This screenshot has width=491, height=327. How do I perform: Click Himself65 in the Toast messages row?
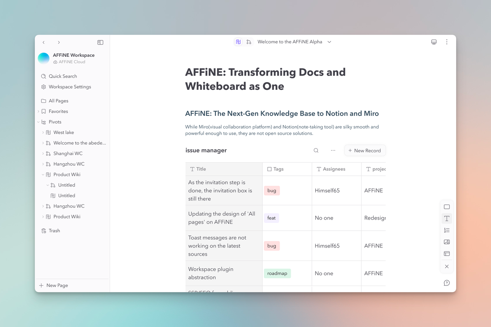(327, 246)
